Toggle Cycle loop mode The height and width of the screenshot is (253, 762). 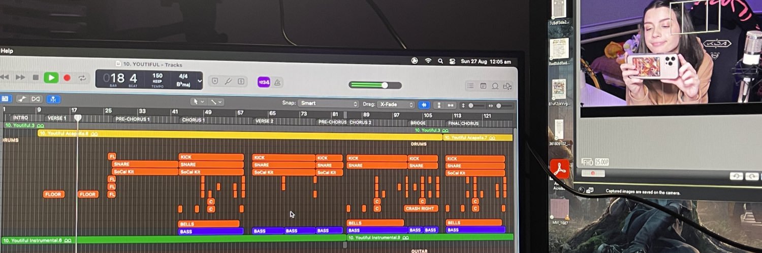(82, 79)
